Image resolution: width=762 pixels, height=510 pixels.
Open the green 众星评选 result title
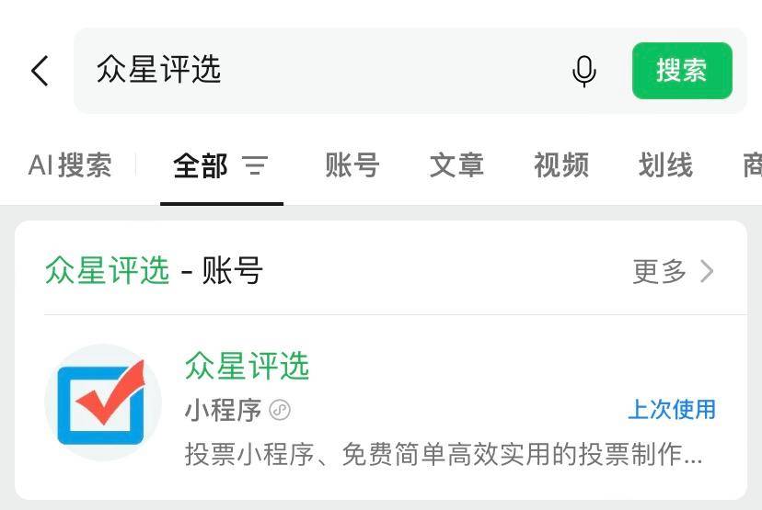click(x=247, y=366)
